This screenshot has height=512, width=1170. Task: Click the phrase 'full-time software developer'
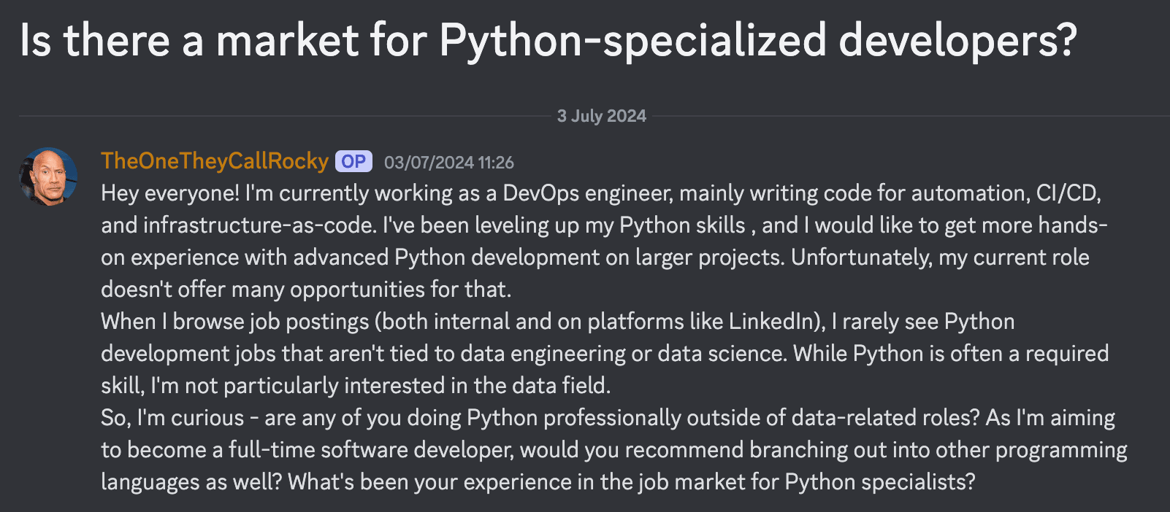(371, 450)
